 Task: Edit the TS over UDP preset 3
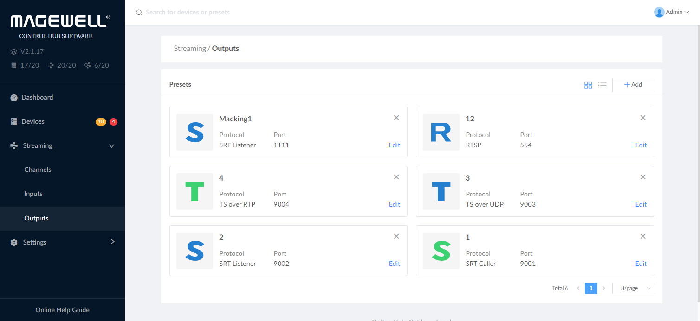(641, 204)
